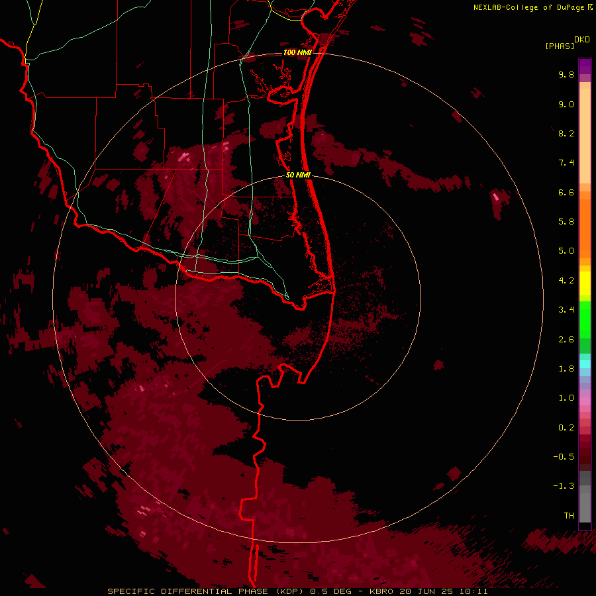Screen dimensions: 596x596
Task: Click the 1.8 scale label
Action: (x=566, y=369)
